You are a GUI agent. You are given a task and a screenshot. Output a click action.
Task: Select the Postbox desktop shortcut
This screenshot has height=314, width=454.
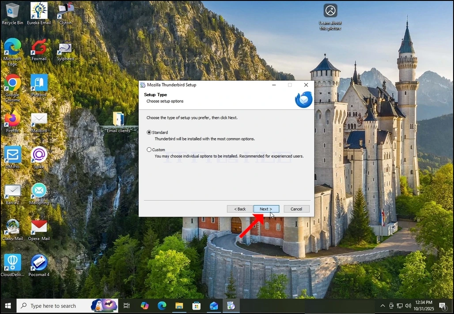39,86
